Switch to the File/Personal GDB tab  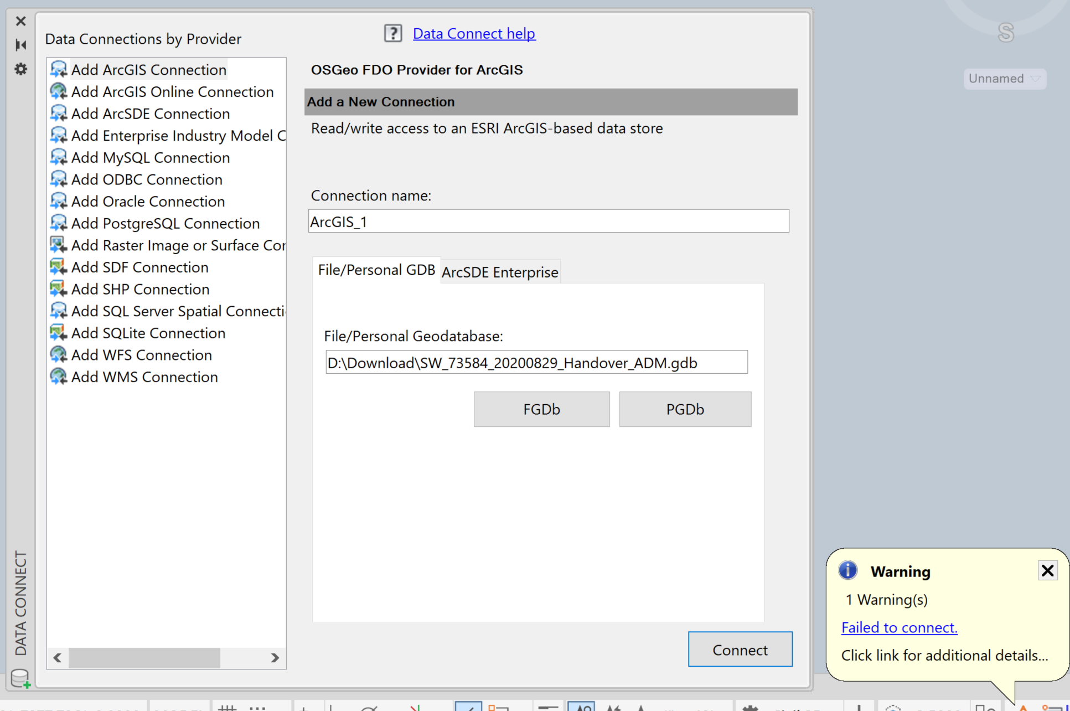(x=376, y=270)
